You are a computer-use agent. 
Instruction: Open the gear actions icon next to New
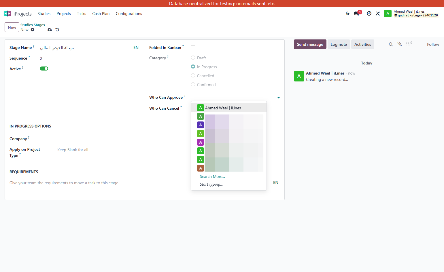(33, 30)
